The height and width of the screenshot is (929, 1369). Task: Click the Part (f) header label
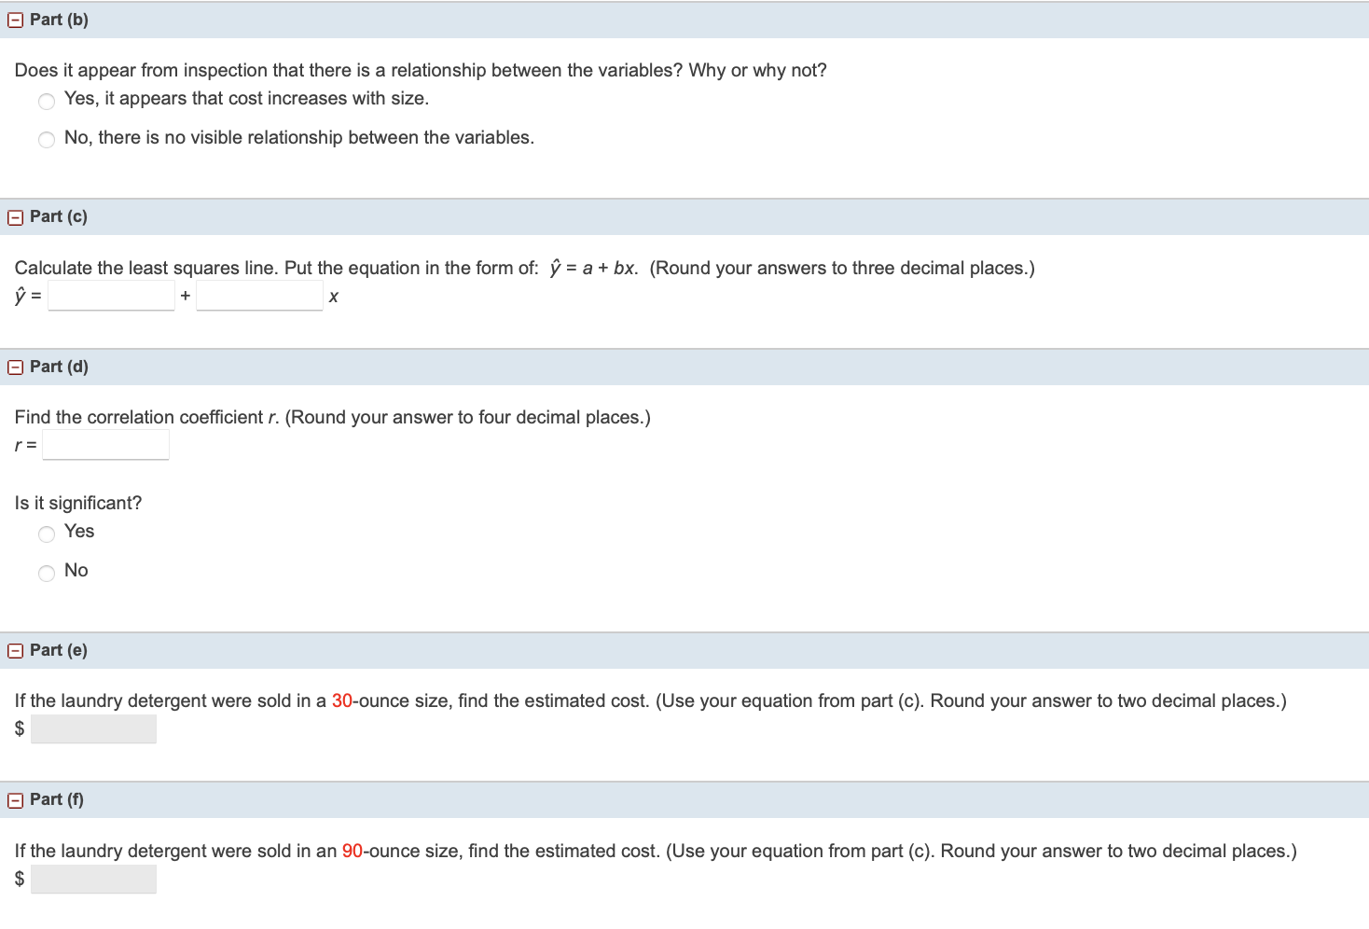(x=57, y=799)
